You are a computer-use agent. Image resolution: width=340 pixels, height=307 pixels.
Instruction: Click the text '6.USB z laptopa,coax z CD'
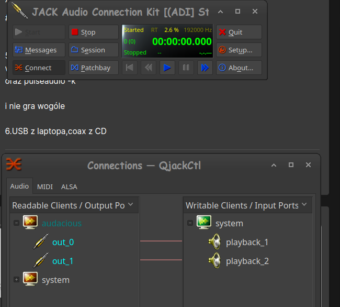tap(56, 131)
